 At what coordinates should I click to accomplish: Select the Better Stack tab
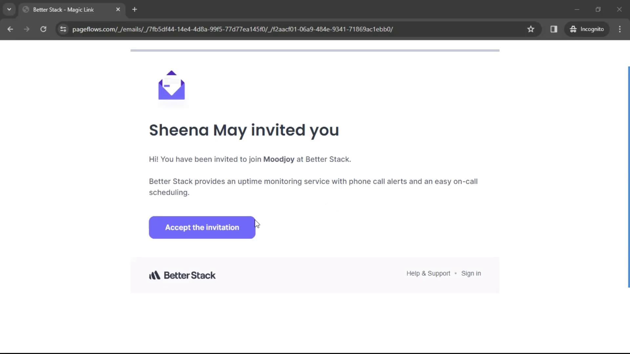tap(72, 9)
